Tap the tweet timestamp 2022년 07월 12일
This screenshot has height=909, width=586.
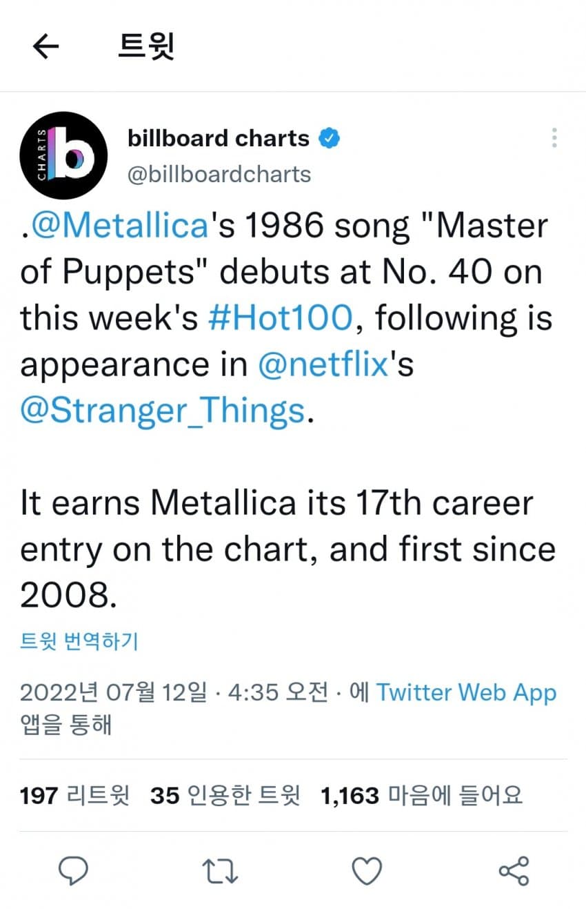coord(113,692)
